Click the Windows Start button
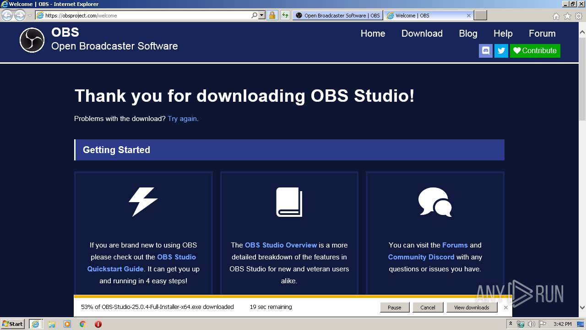Image resolution: width=586 pixels, height=330 pixels. 12,324
